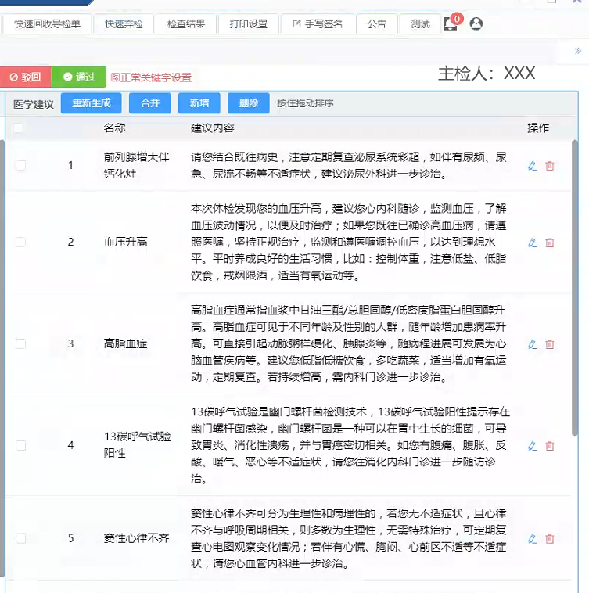
Task: Open the 公告 tab
Action: coord(376,23)
